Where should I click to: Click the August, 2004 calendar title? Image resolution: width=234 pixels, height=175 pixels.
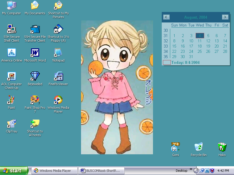click(196, 17)
